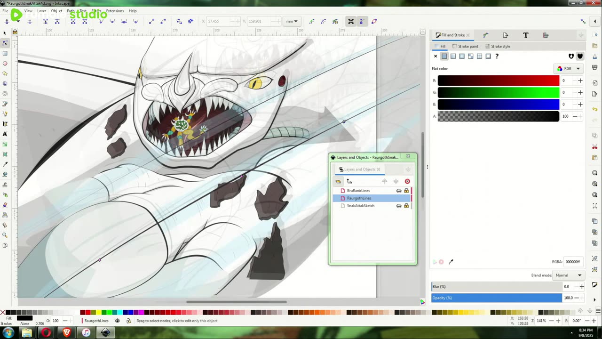Open the File menu

[5, 11]
